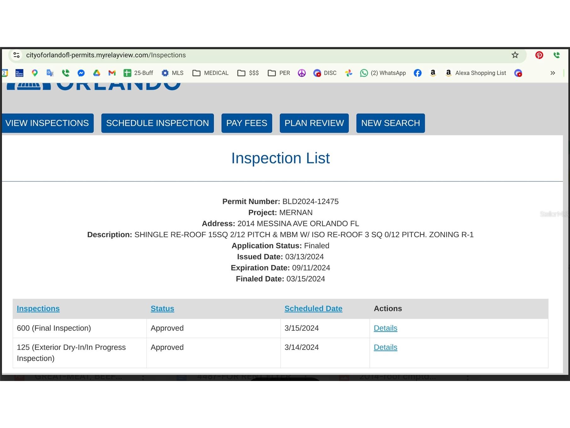
Task: Click the Approved status for Exterior Dry-In inspection
Action: (167, 347)
